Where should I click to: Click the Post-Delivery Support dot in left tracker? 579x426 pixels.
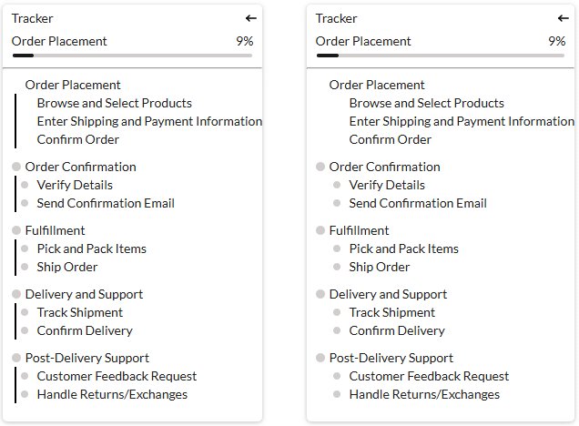click(x=16, y=358)
